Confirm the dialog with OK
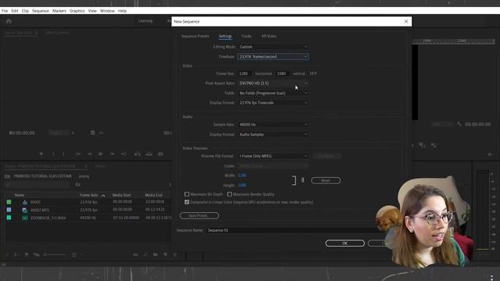Viewport: 500px width, 281px height. [x=345, y=243]
